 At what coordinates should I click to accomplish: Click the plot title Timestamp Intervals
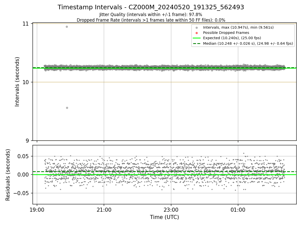pyautogui.click(x=151, y=7)
